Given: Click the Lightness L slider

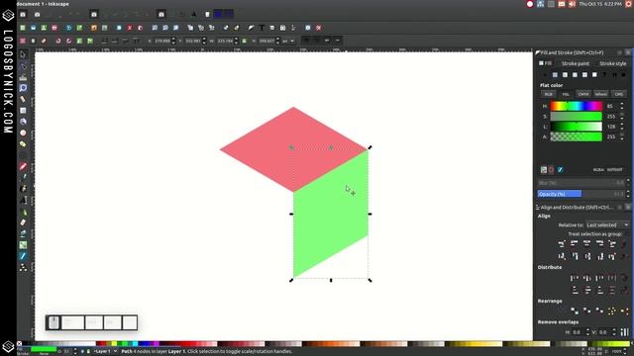Looking at the screenshot, I should click(x=577, y=127).
